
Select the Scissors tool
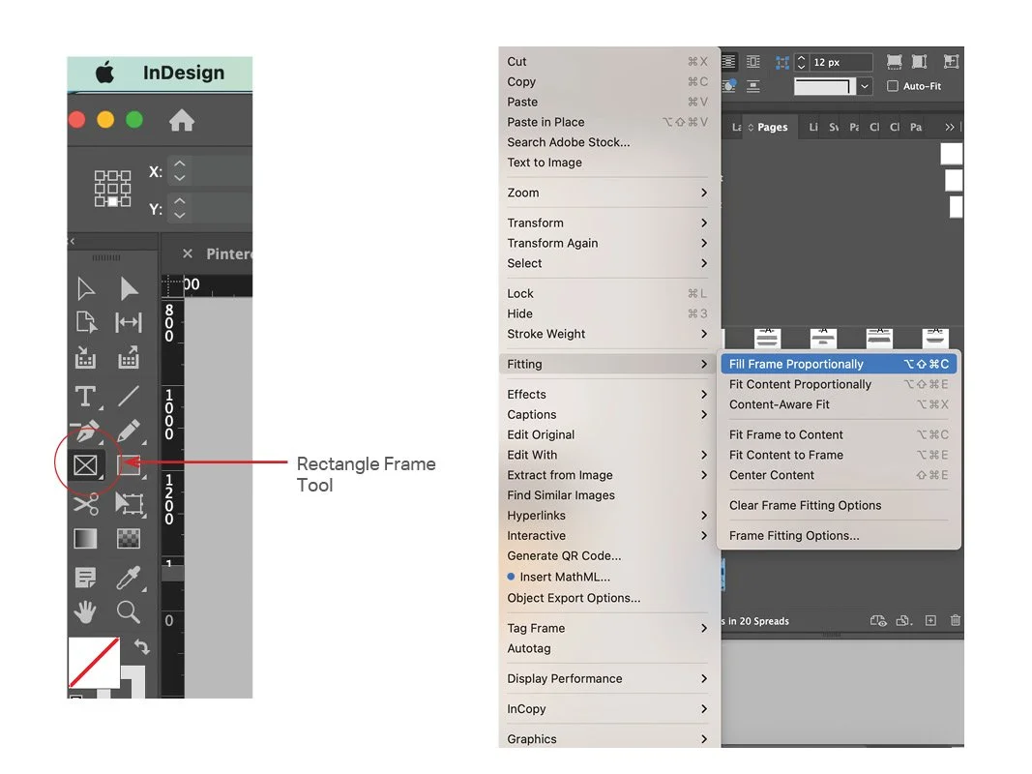point(85,504)
